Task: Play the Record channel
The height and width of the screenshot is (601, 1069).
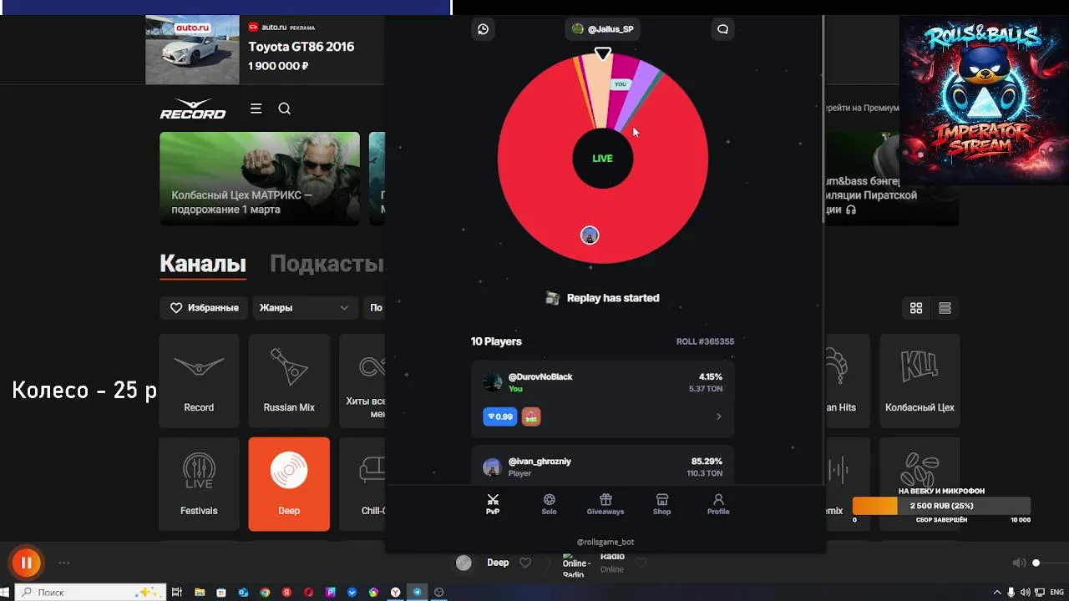Action: click(x=199, y=381)
